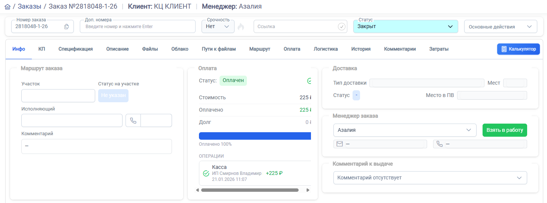Copy order number with clipboard icon
Image resolution: width=547 pixels, height=203 pixels.
(67, 27)
